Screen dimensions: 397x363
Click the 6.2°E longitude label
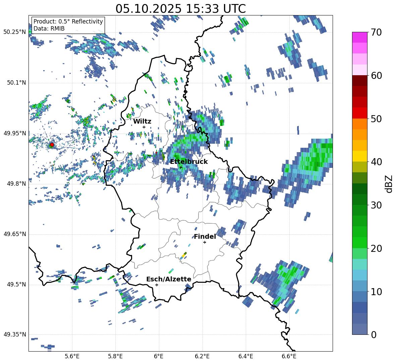click(202, 356)
